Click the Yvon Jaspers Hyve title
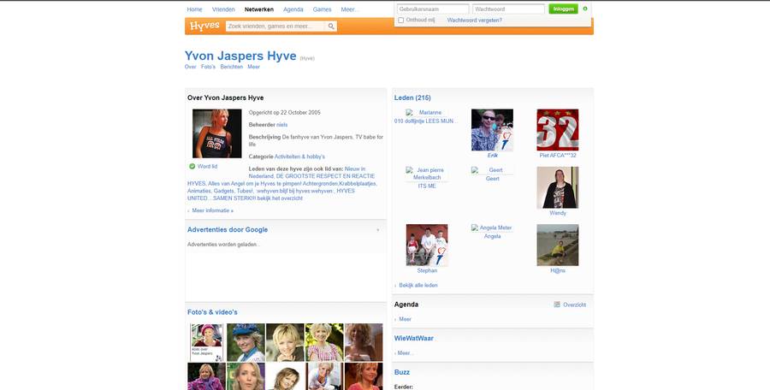Screen dimensions: 770x390 240,56
